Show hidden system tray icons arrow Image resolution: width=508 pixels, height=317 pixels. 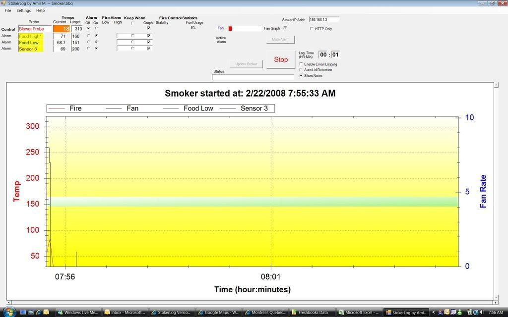tap(434, 313)
